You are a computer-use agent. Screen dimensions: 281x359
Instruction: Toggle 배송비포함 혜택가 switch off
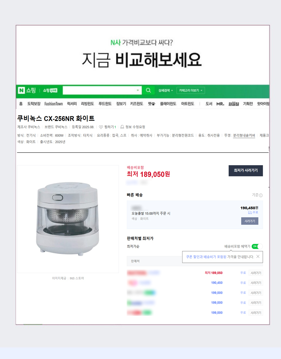(257, 247)
